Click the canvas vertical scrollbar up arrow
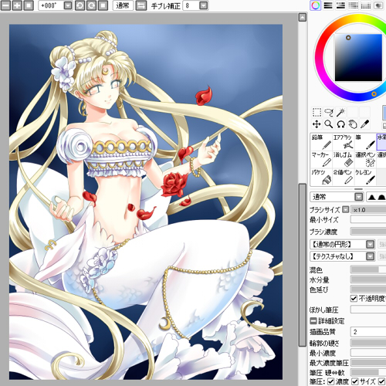The width and height of the screenshot is (386, 386). [303, 18]
